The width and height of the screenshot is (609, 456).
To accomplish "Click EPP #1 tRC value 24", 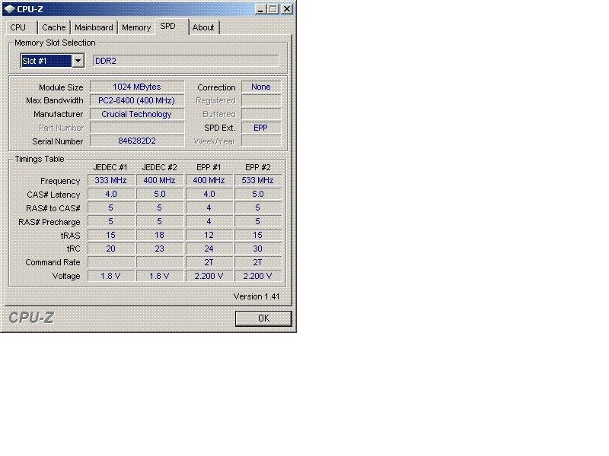I will [x=209, y=249].
